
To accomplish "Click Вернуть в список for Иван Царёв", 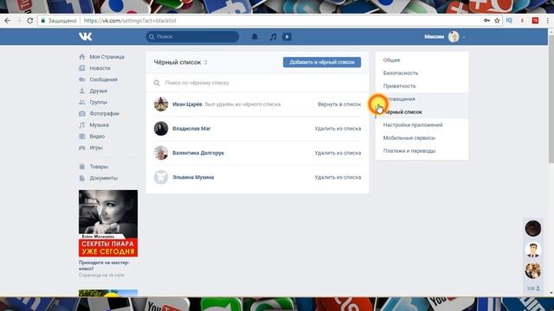I will click(339, 105).
